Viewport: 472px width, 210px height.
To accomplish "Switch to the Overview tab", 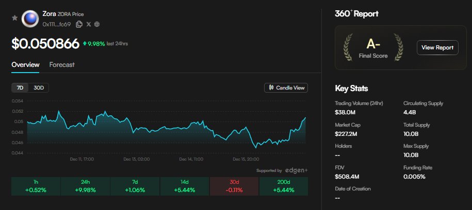I will (x=25, y=64).
